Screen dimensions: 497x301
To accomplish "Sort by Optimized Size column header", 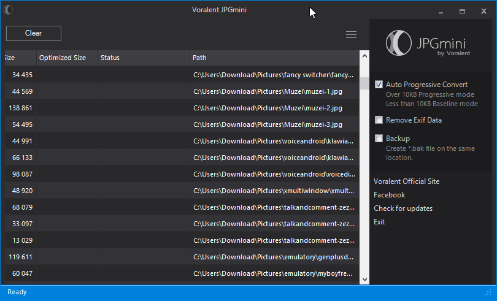I will 67,58.
